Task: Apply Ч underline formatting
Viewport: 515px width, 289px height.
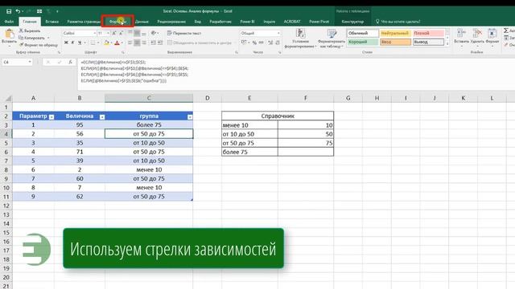Action: [x=80, y=43]
